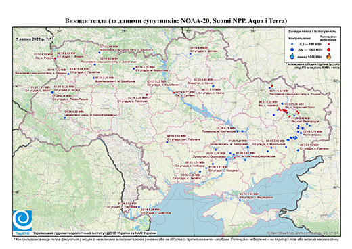The image size is (352, 249).
Task: Select blue marker under Івано-Франківськ label
Action: (x=65, y=118)
